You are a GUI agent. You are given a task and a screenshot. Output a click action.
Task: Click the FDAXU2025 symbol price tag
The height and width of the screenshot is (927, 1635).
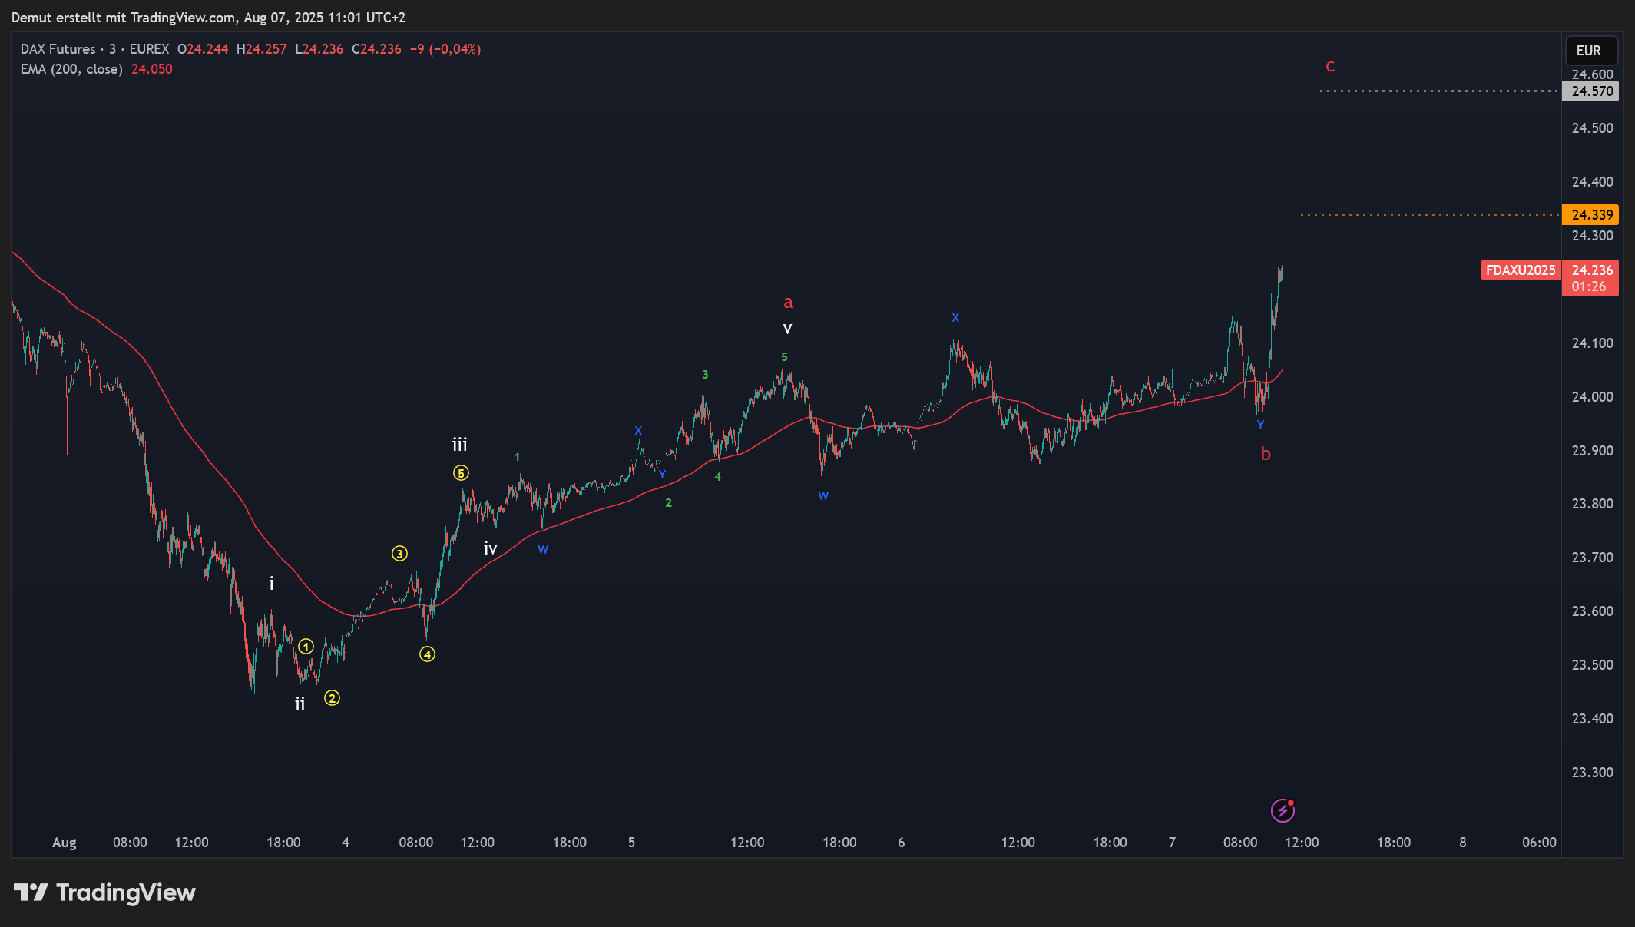click(1520, 270)
